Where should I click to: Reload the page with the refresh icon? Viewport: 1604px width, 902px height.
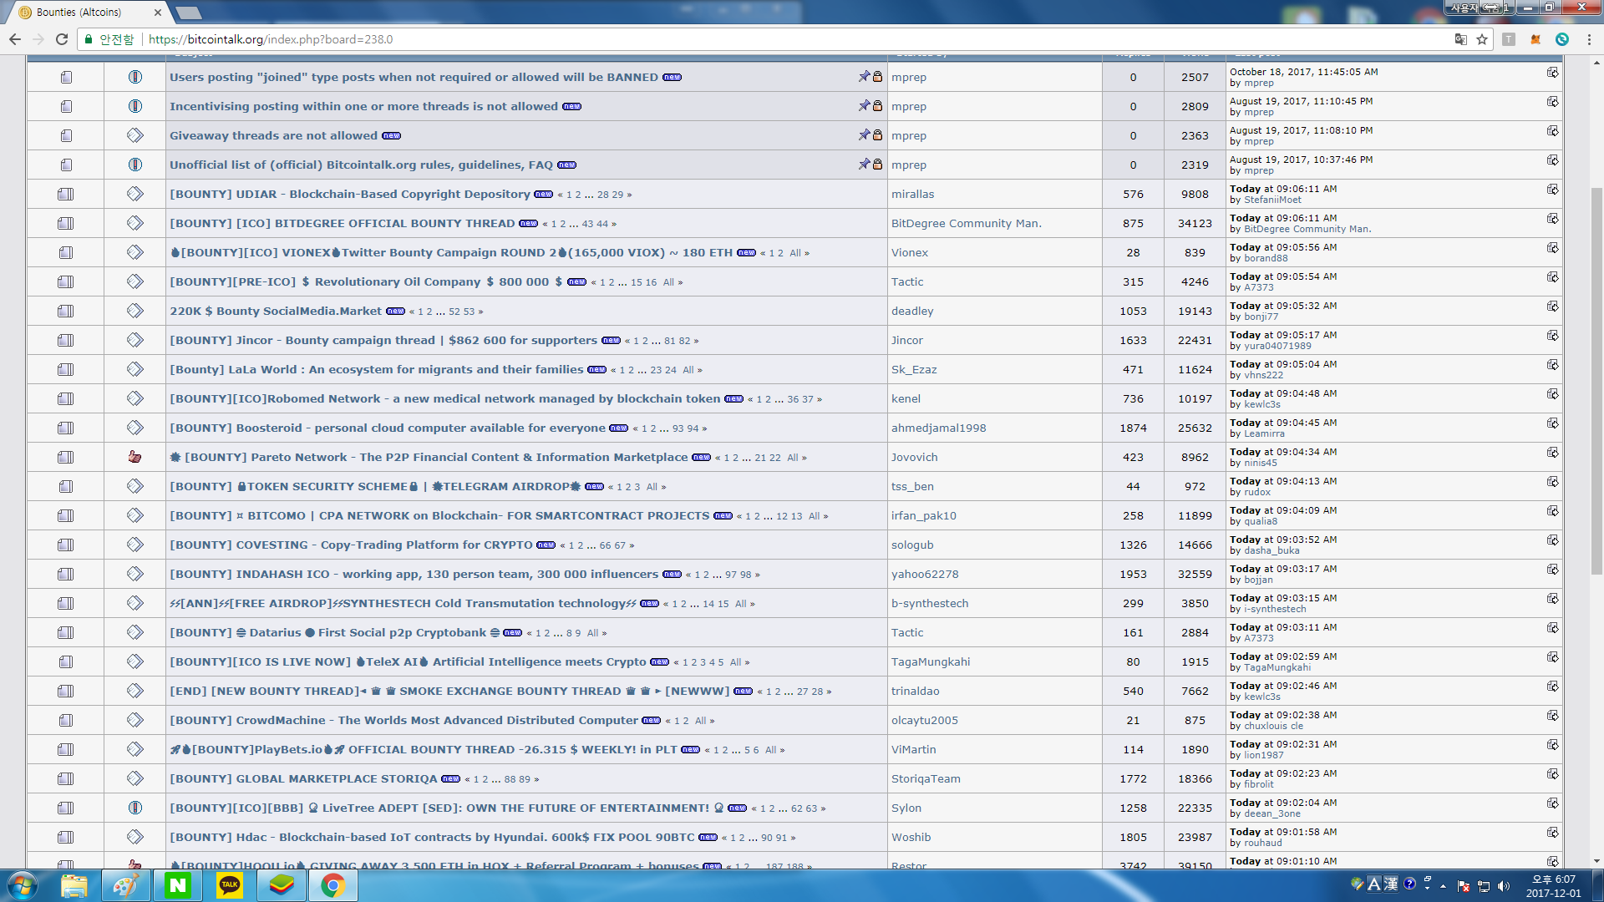pyautogui.click(x=62, y=39)
